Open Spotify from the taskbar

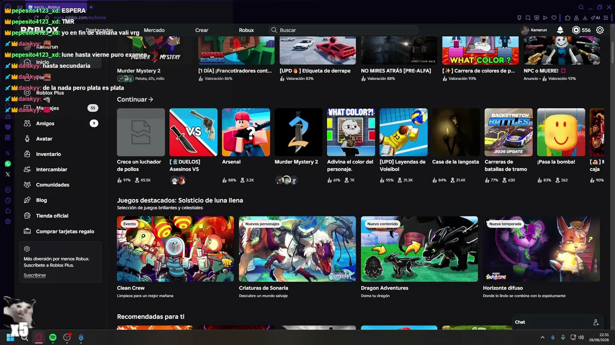coord(53,337)
